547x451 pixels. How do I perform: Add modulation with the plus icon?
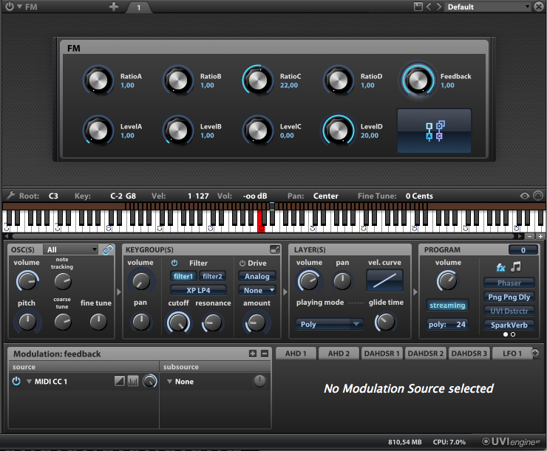[x=253, y=354]
